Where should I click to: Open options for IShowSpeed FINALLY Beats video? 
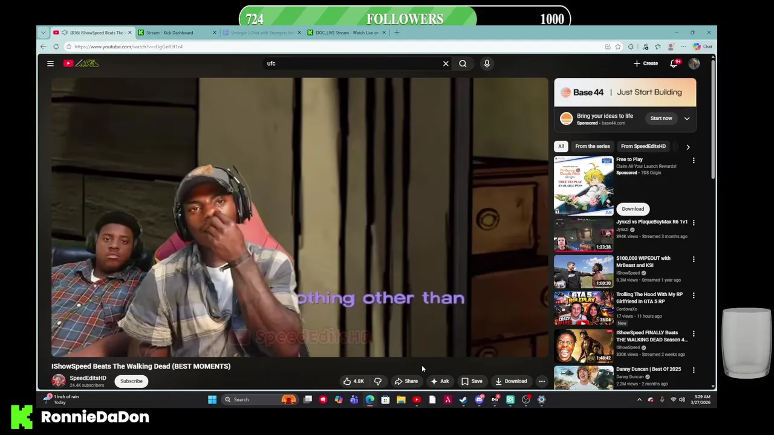point(694,333)
